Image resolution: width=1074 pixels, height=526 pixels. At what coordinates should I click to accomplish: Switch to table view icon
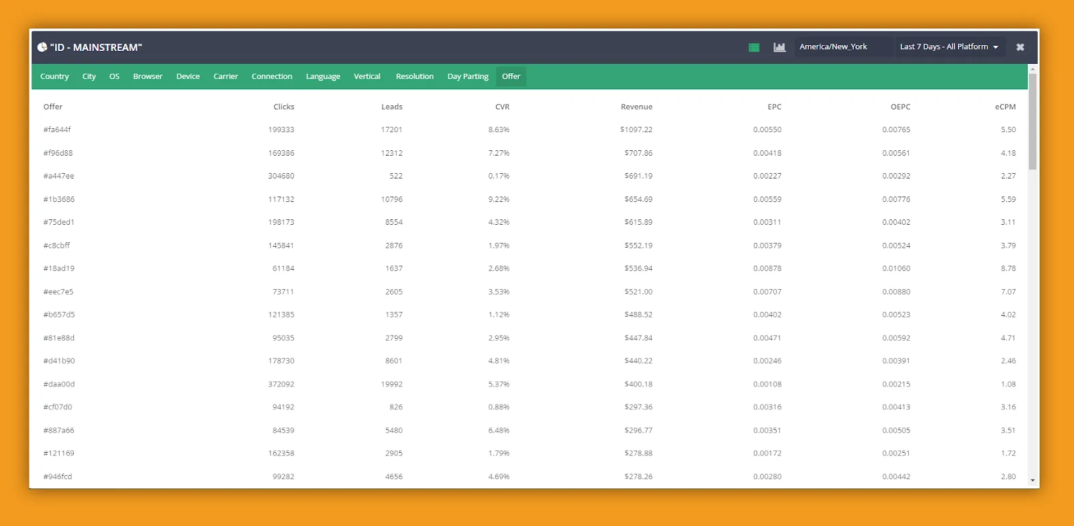754,48
